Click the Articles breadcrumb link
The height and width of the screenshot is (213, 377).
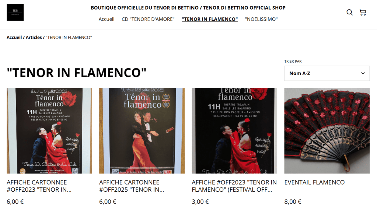point(34,38)
